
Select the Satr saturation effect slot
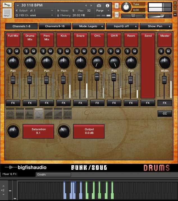39,114
